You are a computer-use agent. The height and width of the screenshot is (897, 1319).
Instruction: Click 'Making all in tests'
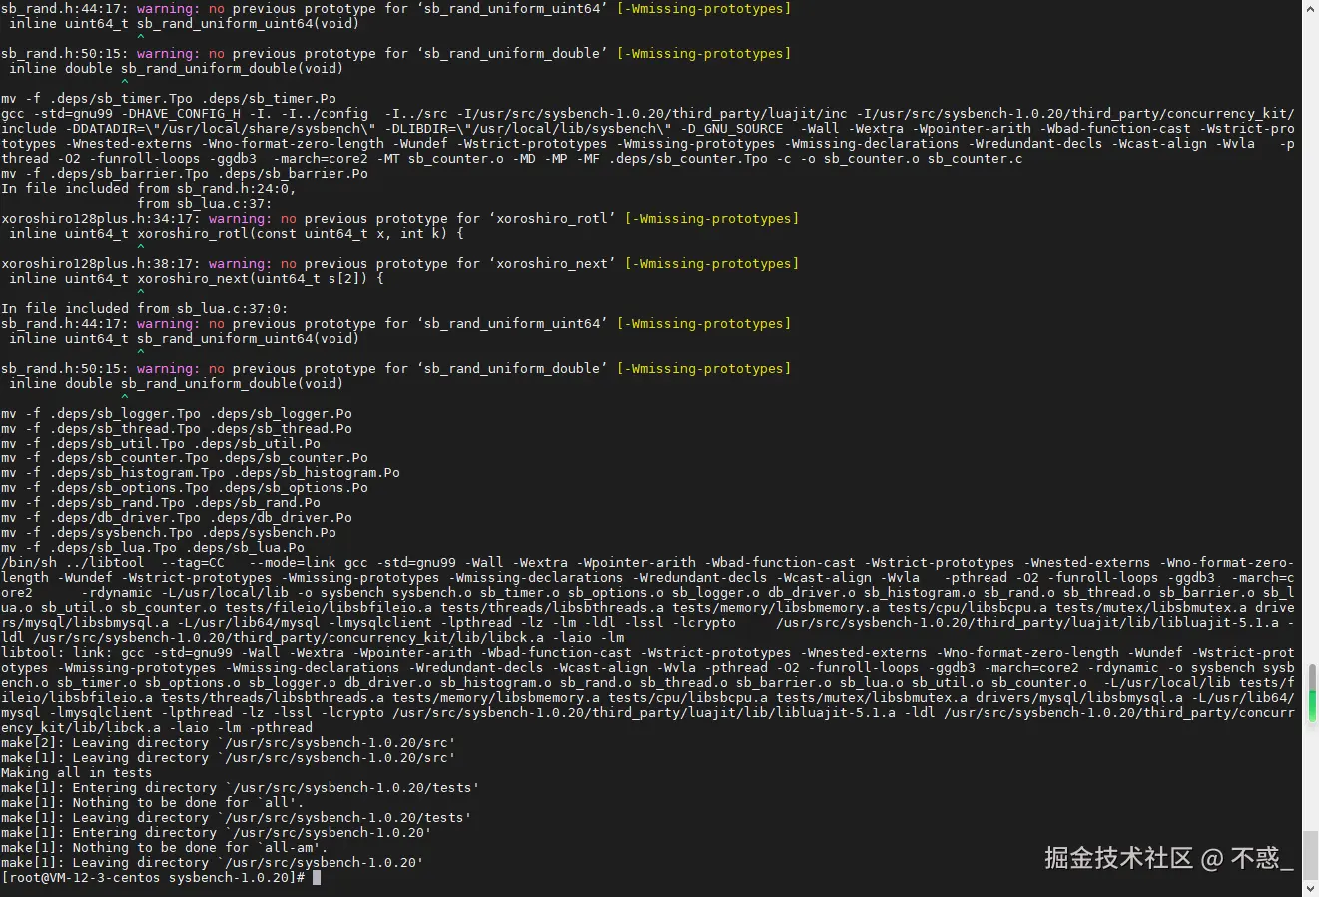77,772
